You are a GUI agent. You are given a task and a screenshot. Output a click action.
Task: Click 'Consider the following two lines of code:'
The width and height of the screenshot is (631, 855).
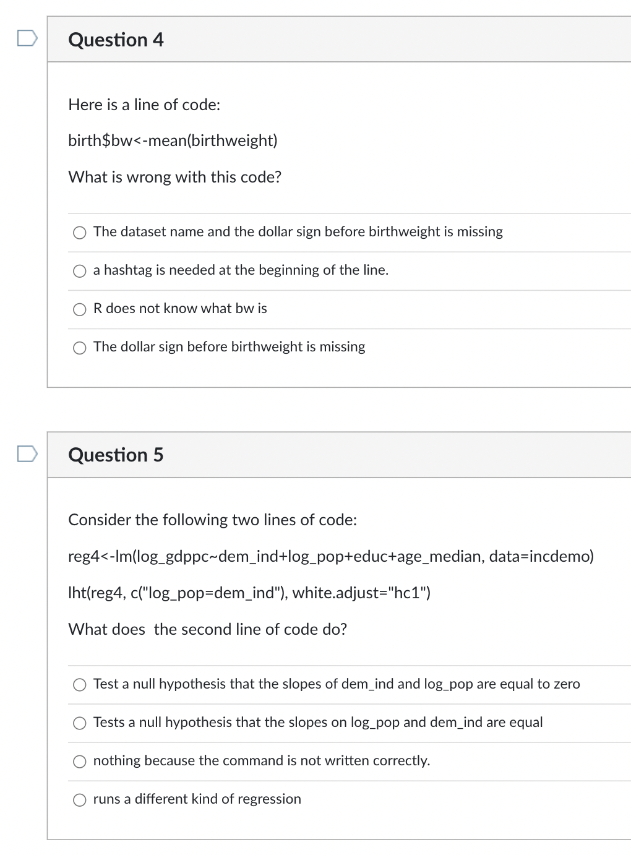212,520
